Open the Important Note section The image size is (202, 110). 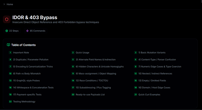21,53
